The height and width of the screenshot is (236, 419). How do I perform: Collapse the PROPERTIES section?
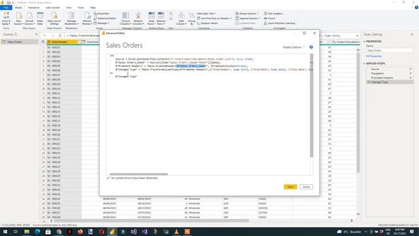point(364,41)
